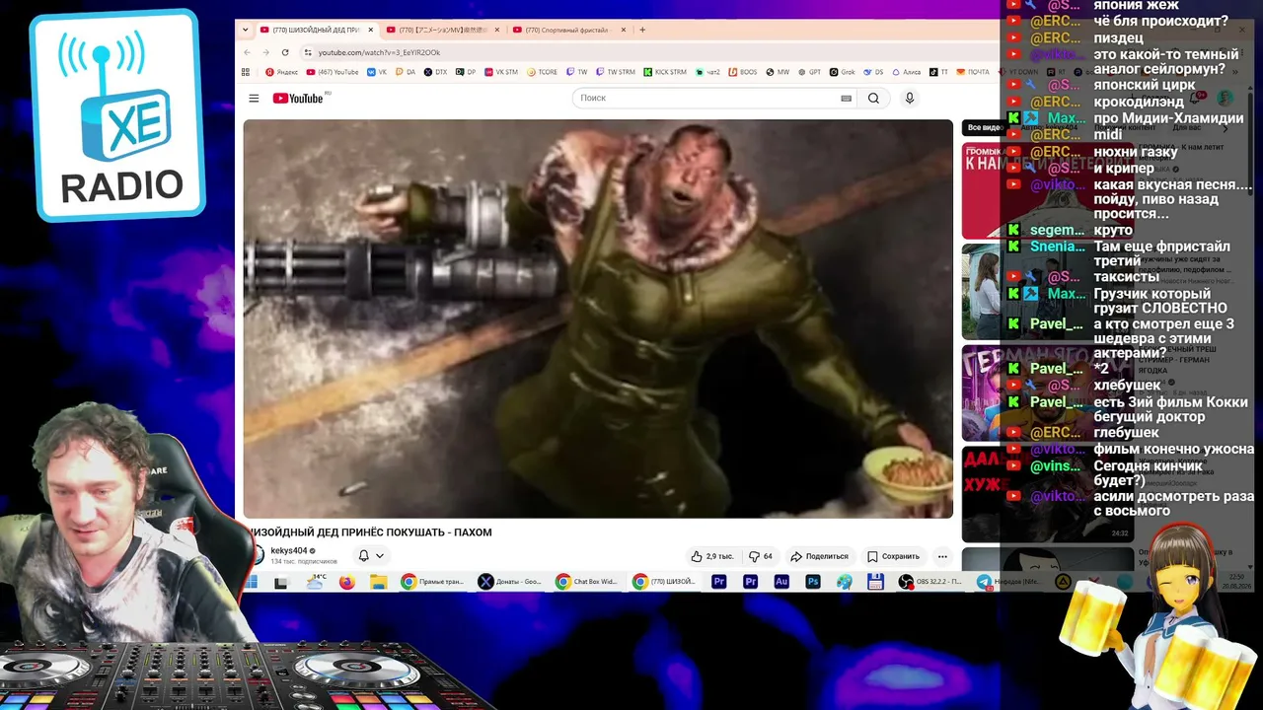Open the weather widget showing 14°C

(x=316, y=582)
